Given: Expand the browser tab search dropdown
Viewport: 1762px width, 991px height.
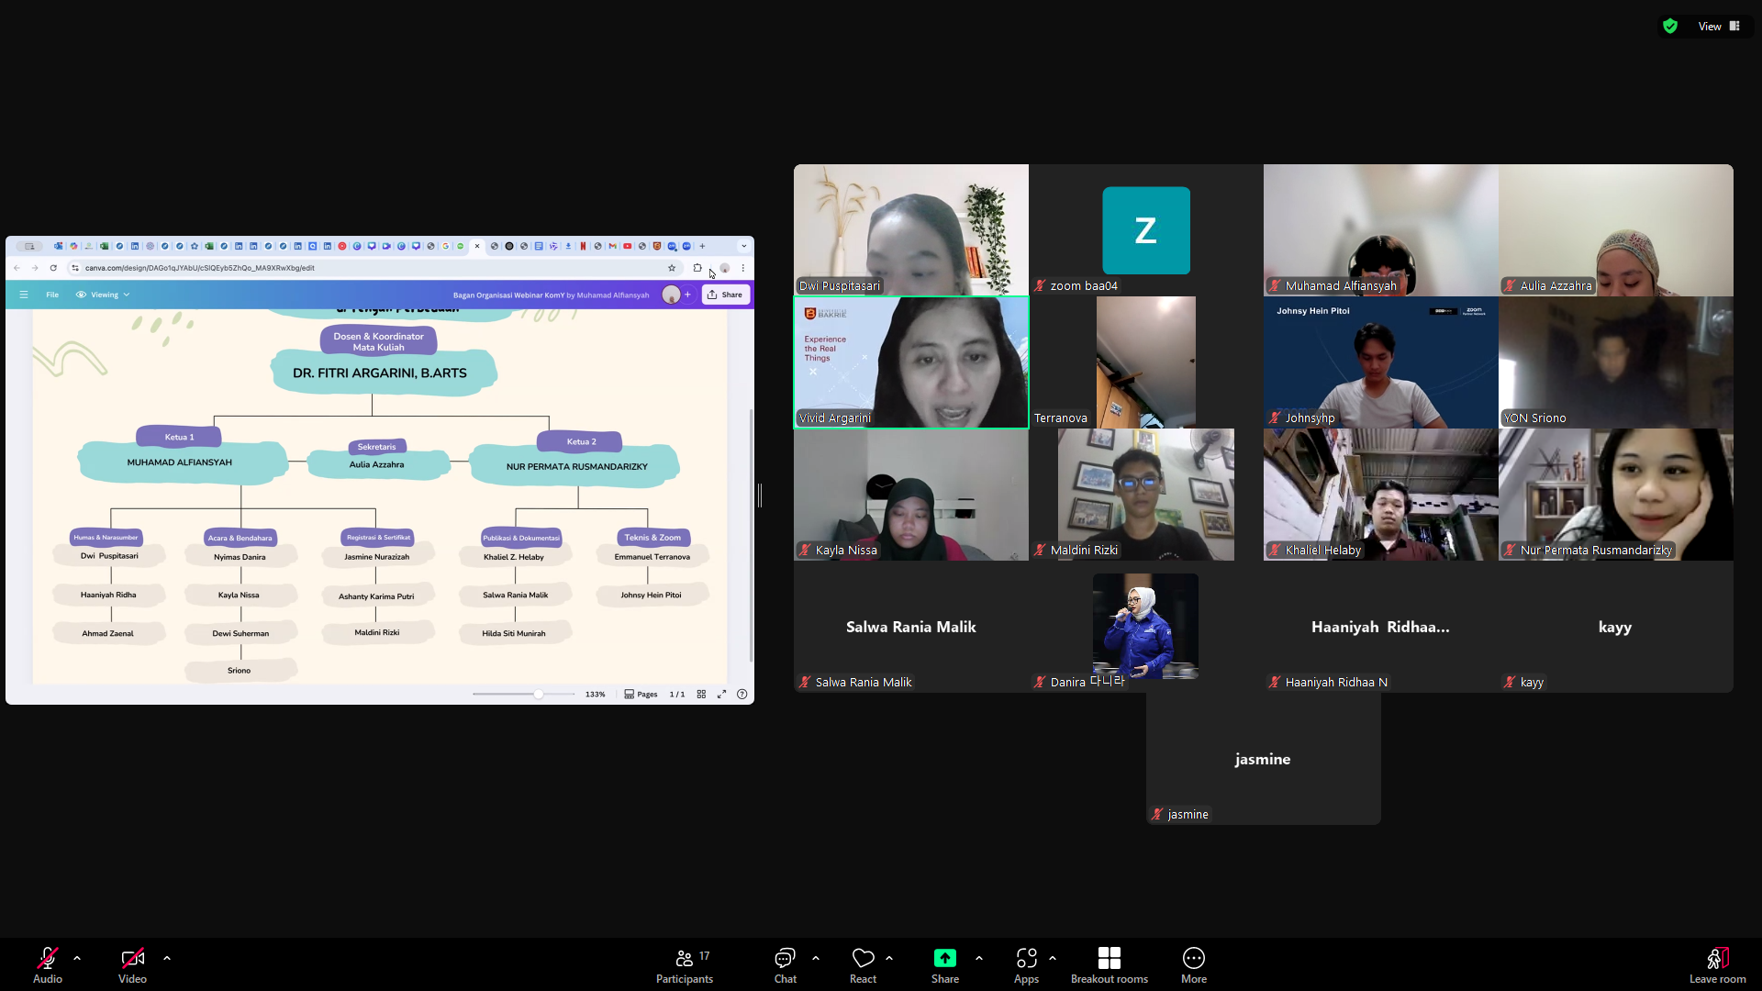Looking at the screenshot, I should tap(744, 246).
